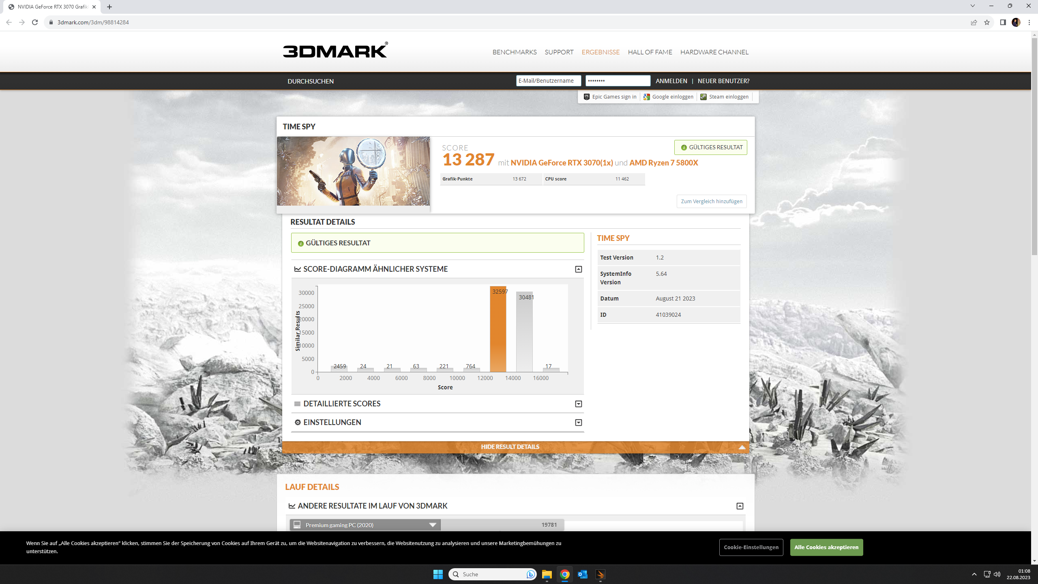
Task: Bookmark this page with star icon
Action: 987,22
